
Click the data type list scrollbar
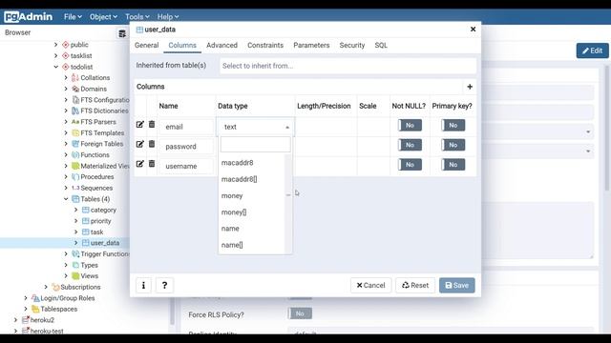tap(288, 204)
